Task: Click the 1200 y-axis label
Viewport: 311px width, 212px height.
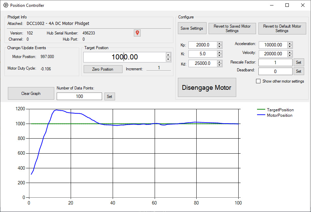Action: click(20, 109)
